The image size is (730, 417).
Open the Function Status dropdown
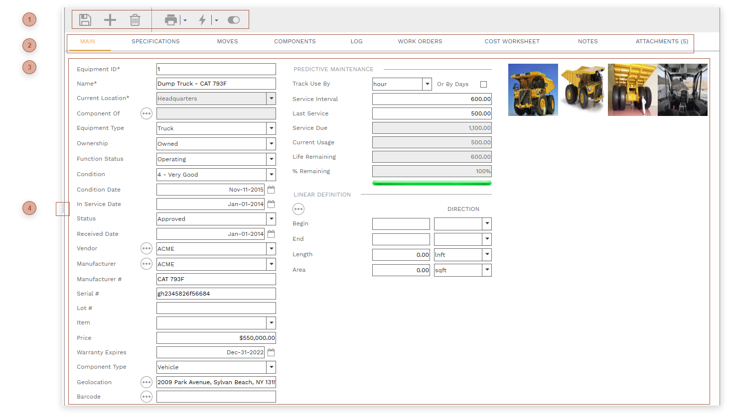[x=271, y=159]
